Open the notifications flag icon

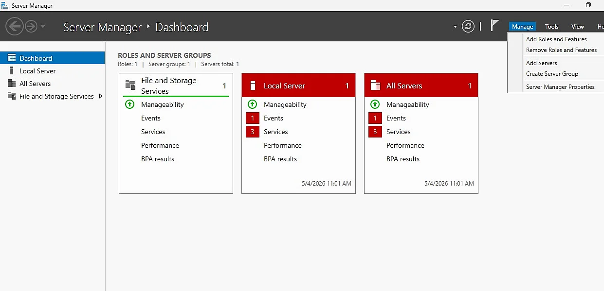(494, 26)
